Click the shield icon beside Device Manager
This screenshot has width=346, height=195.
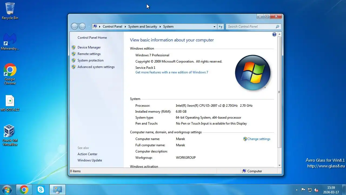(74, 47)
